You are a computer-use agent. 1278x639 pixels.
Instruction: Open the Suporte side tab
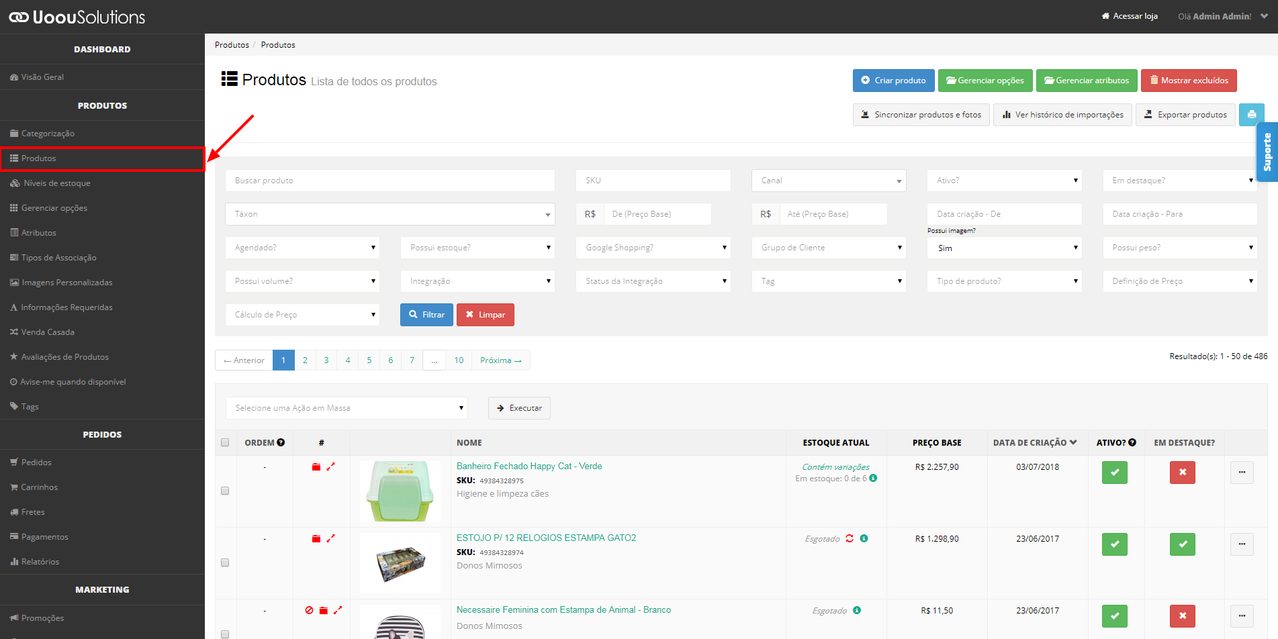1267,152
